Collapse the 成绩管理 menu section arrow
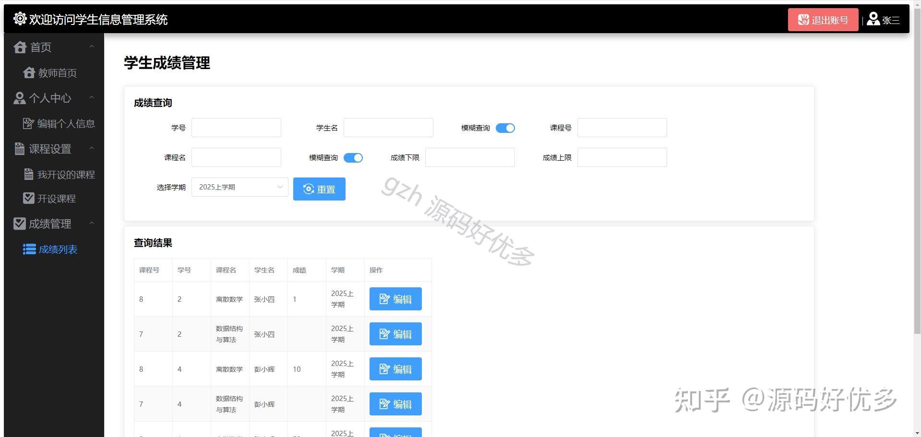921x437 pixels. [92, 224]
